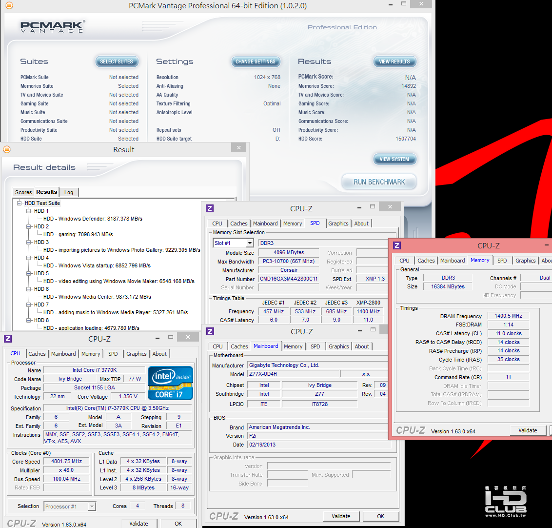The width and height of the screenshot is (552, 528).
Task: Click the HDD Suite row in Suites
Action: (x=79, y=139)
